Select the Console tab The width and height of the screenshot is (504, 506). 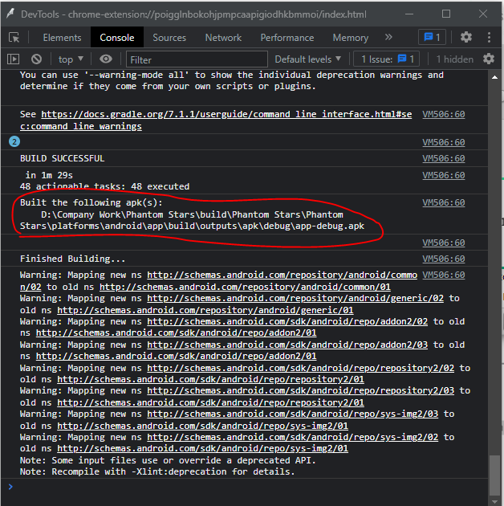click(116, 38)
